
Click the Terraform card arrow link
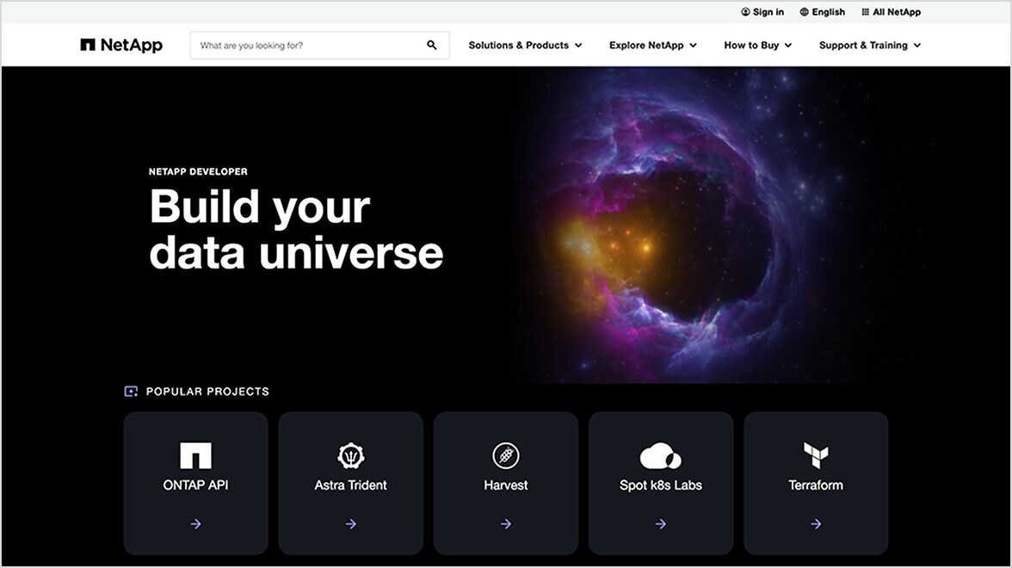[x=815, y=523]
